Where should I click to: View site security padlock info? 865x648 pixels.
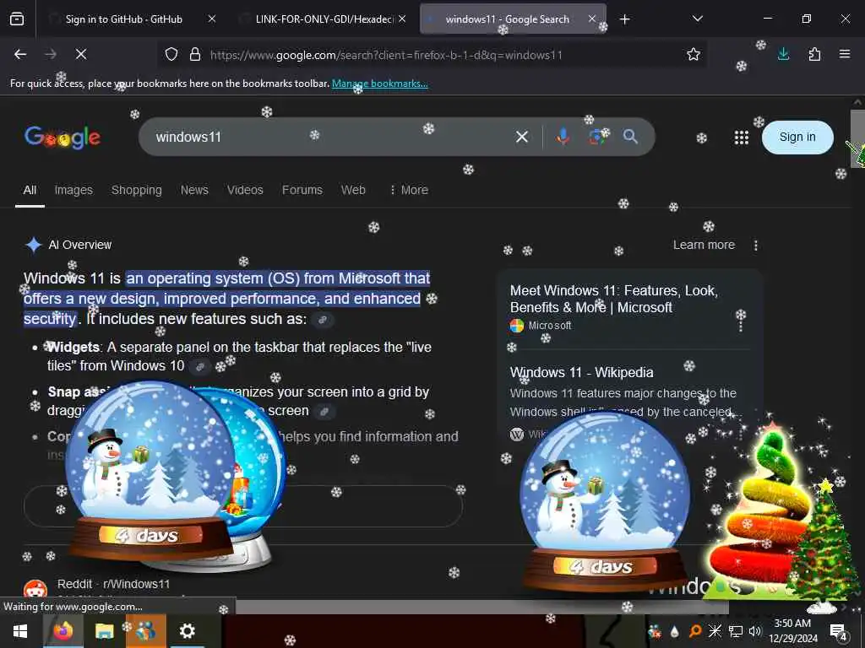[195, 55]
